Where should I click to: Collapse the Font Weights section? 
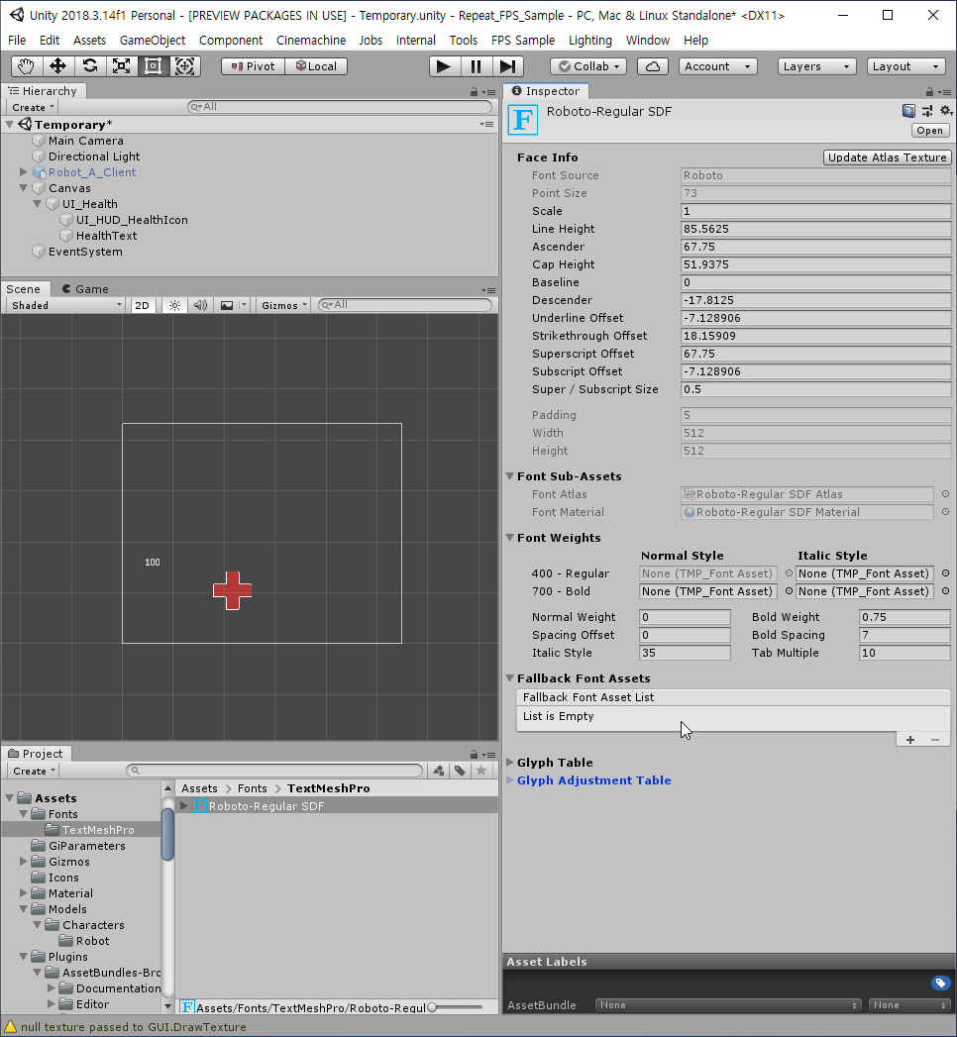(510, 538)
